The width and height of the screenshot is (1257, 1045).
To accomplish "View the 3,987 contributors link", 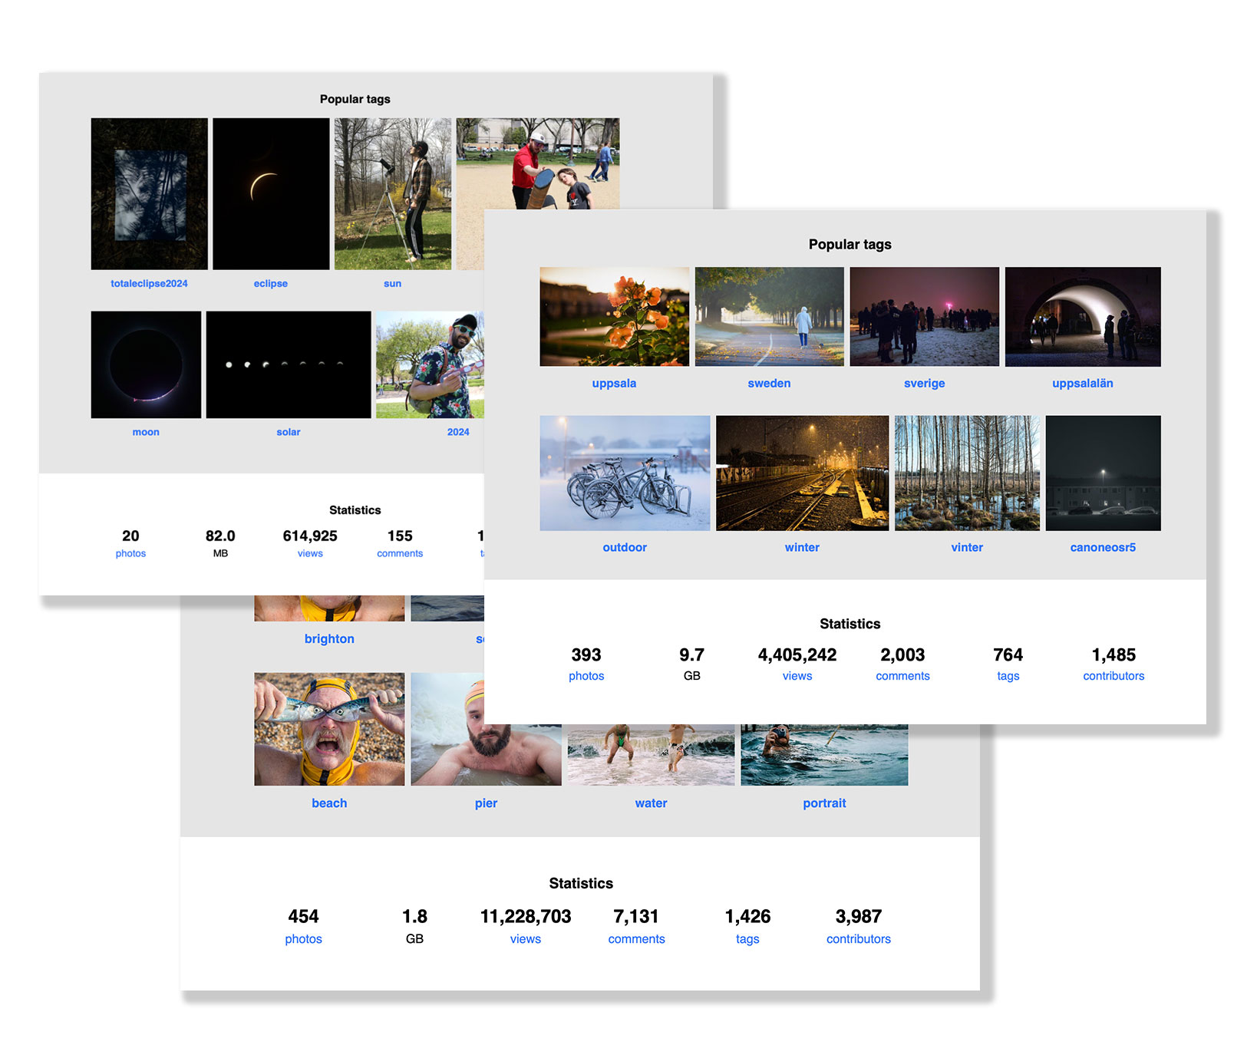I will click(x=858, y=939).
